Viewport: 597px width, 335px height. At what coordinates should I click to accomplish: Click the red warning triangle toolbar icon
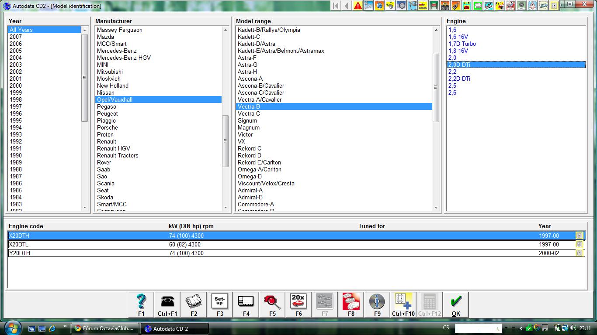[x=358, y=6]
